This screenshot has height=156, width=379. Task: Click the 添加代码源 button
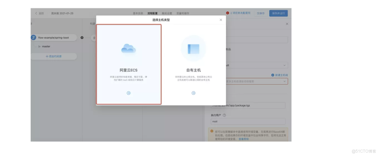tap(54, 56)
